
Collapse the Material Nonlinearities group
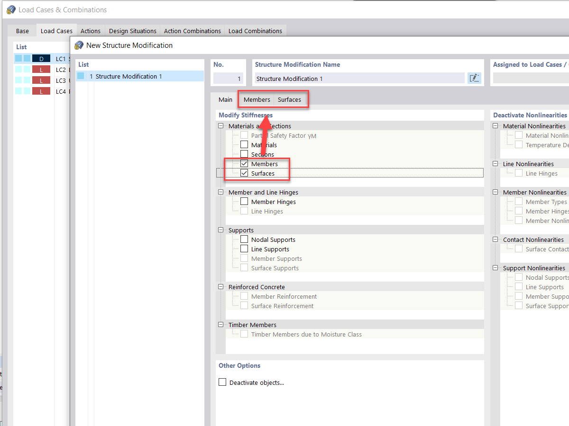click(495, 126)
